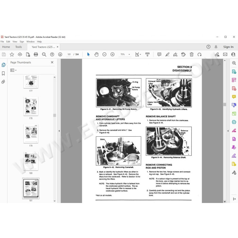Open the Sign menu
The image size is (238, 238).
point(22,41)
